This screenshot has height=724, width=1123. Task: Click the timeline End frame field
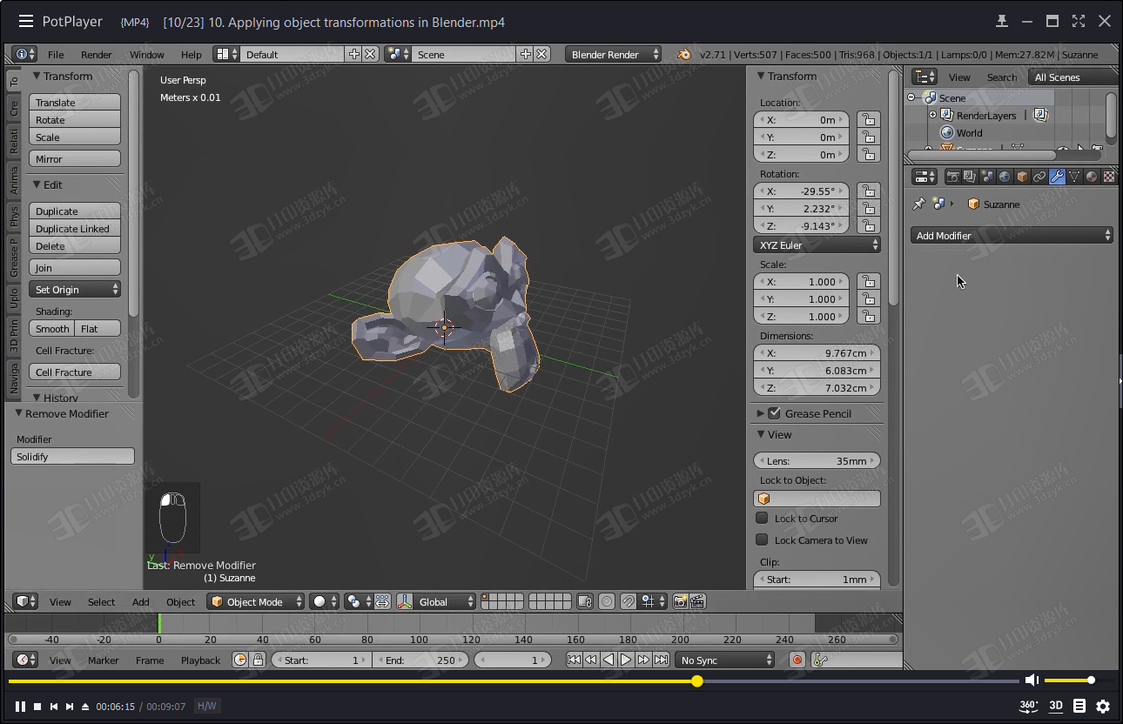tap(420, 660)
